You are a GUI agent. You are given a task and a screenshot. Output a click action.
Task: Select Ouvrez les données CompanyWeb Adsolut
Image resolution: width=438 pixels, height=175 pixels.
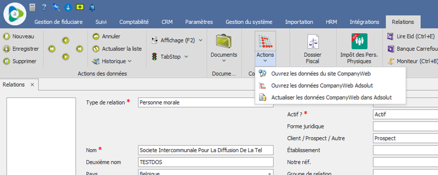click(330, 85)
